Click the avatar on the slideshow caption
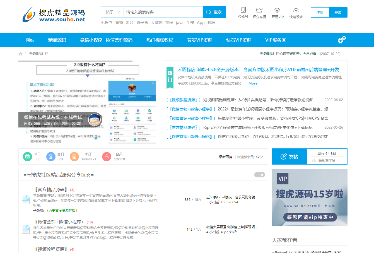Viewport: 374px width, 253px height. point(94,120)
